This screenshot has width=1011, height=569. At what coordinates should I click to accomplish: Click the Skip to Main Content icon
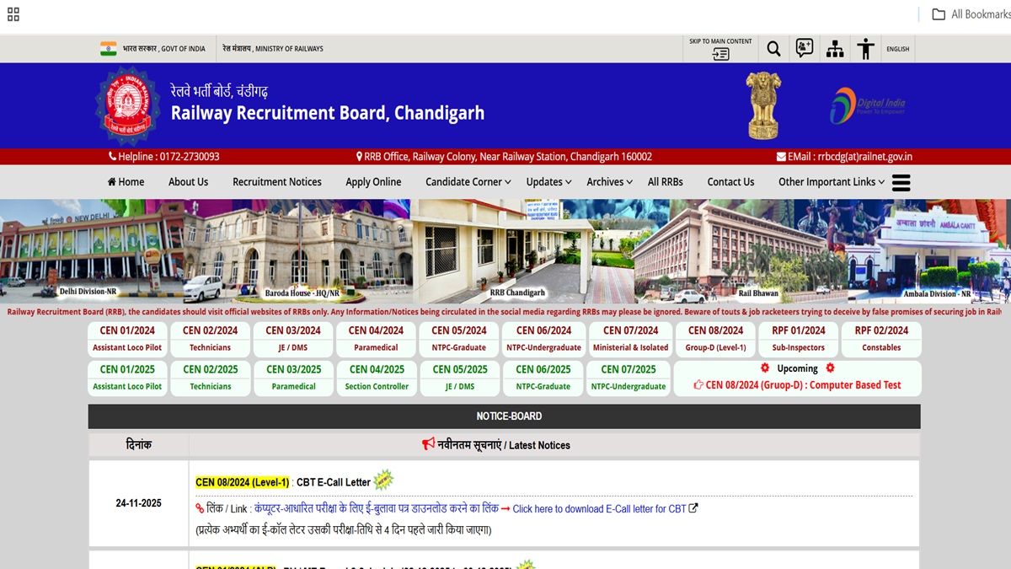point(720,49)
